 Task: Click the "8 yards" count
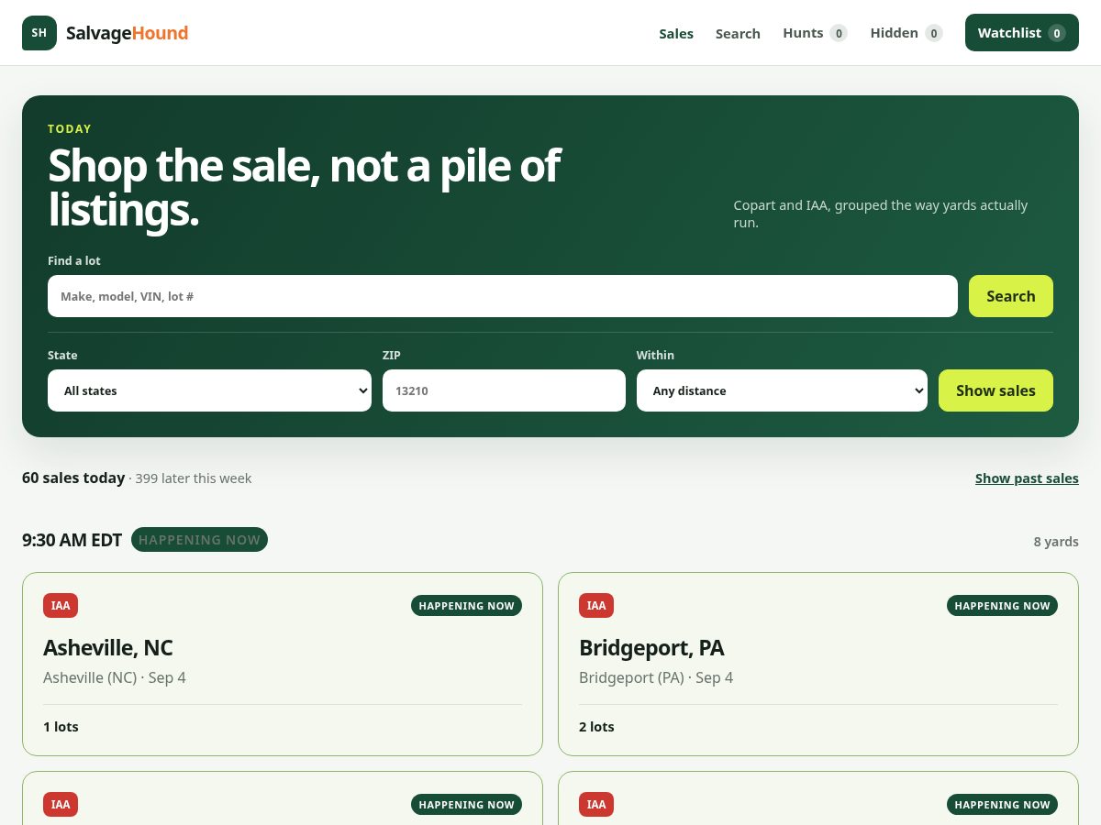[x=1056, y=542]
